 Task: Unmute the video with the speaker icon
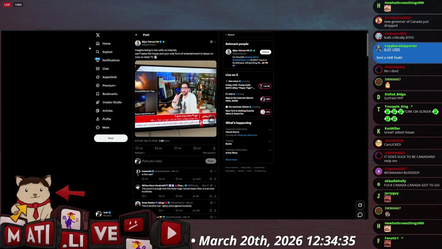[x=211, y=120]
